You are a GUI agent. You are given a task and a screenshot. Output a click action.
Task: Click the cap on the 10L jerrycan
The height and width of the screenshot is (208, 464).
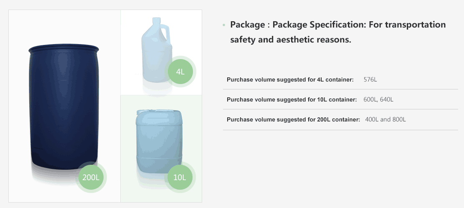click(142, 112)
